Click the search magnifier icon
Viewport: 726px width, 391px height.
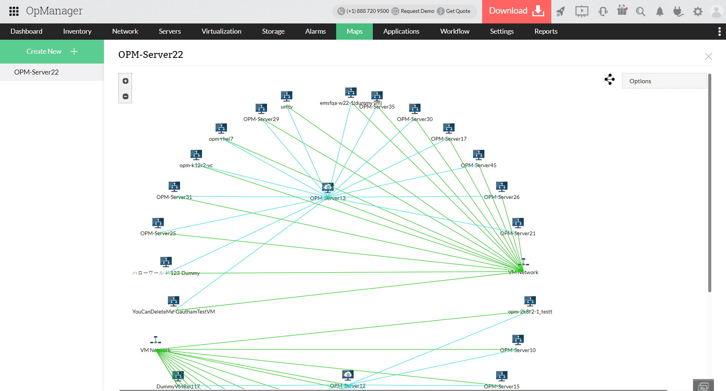(x=641, y=12)
